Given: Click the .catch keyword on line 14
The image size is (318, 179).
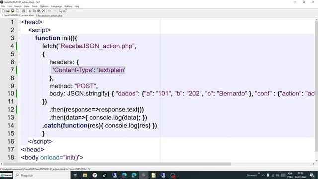Looking at the screenshot, I should click(52, 126).
